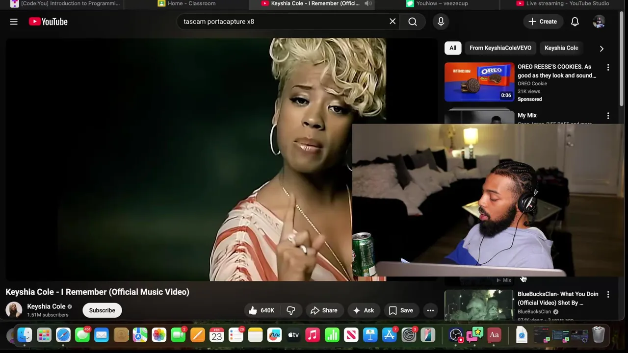Open options for the My Mix item
This screenshot has width=628, height=353.
(x=608, y=116)
